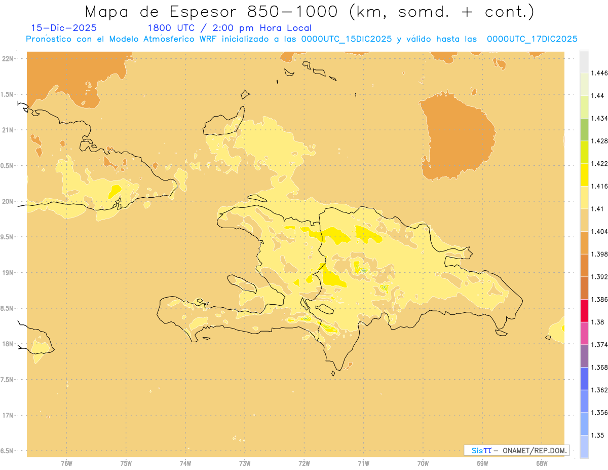608x470 pixels.
Task: Pick the green colorbar swatch between 1.428 and 1.434
Action: click(x=584, y=129)
